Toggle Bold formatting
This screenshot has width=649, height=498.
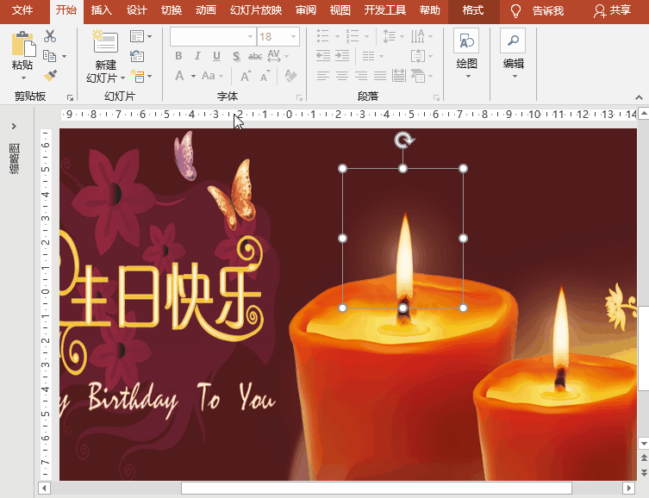pos(178,56)
